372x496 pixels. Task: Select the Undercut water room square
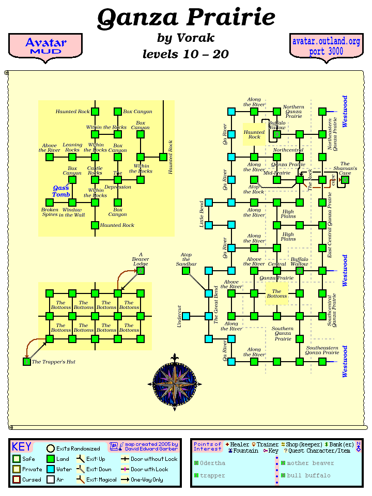(186, 316)
